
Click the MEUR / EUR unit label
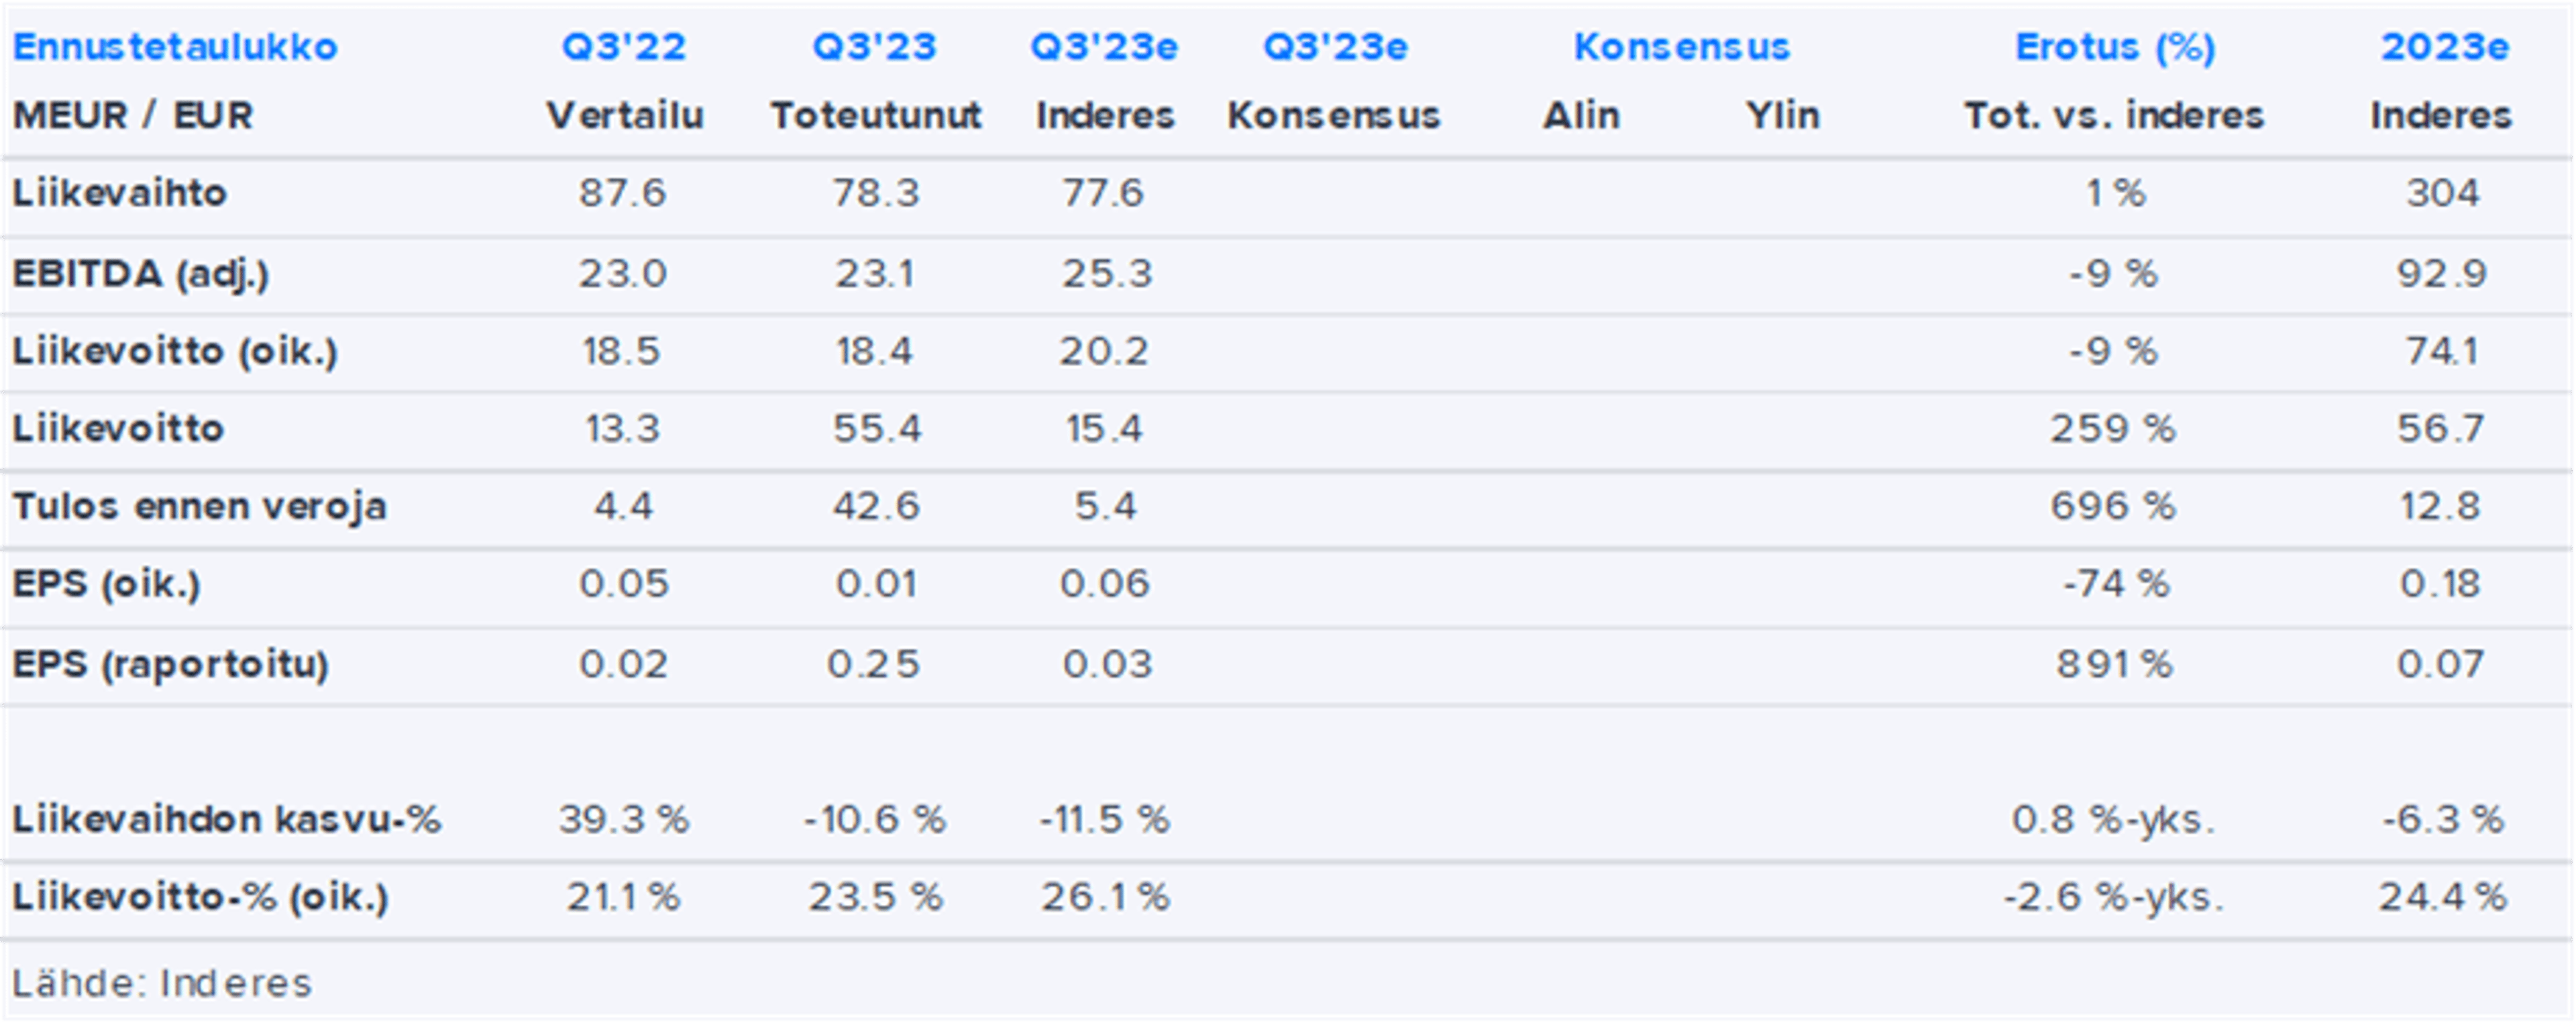click(x=132, y=116)
